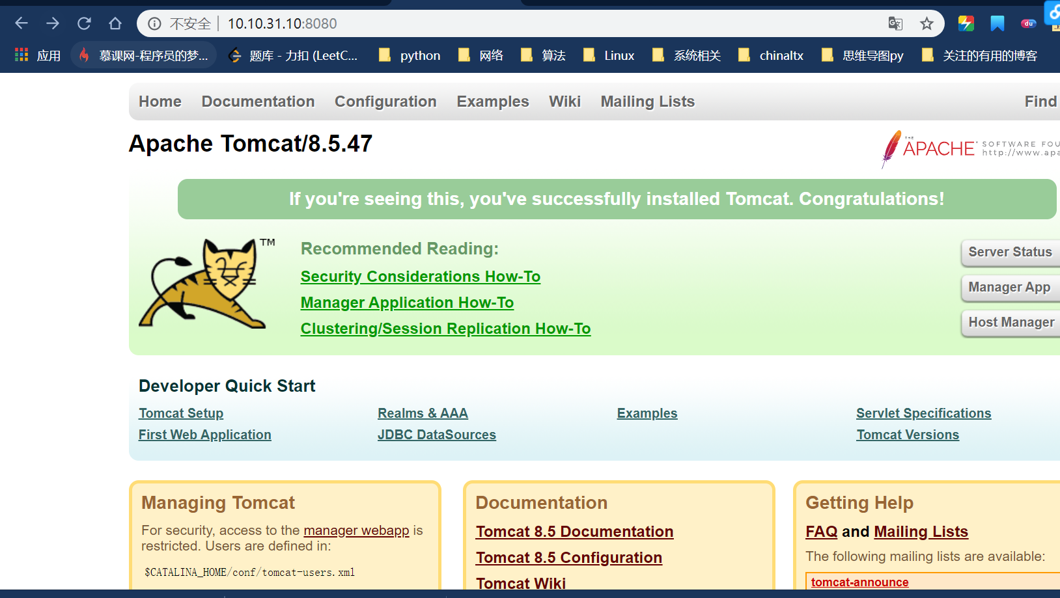This screenshot has height=598, width=1060.
Task: Open the tomcat-announce mailing list link
Action: click(859, 582)
